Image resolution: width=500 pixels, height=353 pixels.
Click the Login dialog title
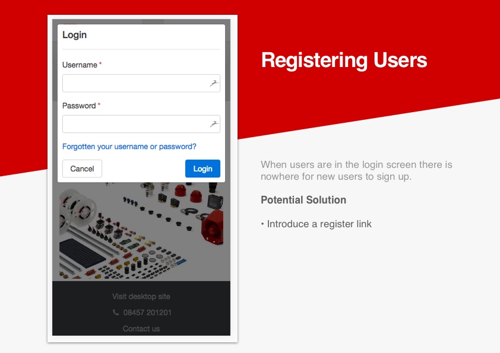point(74,35)
